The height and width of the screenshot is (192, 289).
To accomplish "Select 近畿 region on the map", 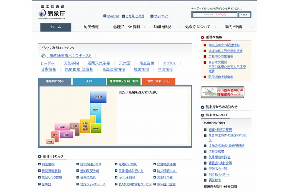I will (x=75, y=127).
